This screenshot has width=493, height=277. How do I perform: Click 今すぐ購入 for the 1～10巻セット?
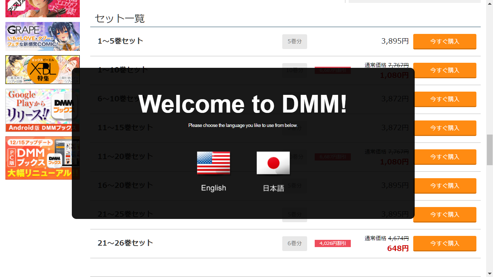(445, 70)
